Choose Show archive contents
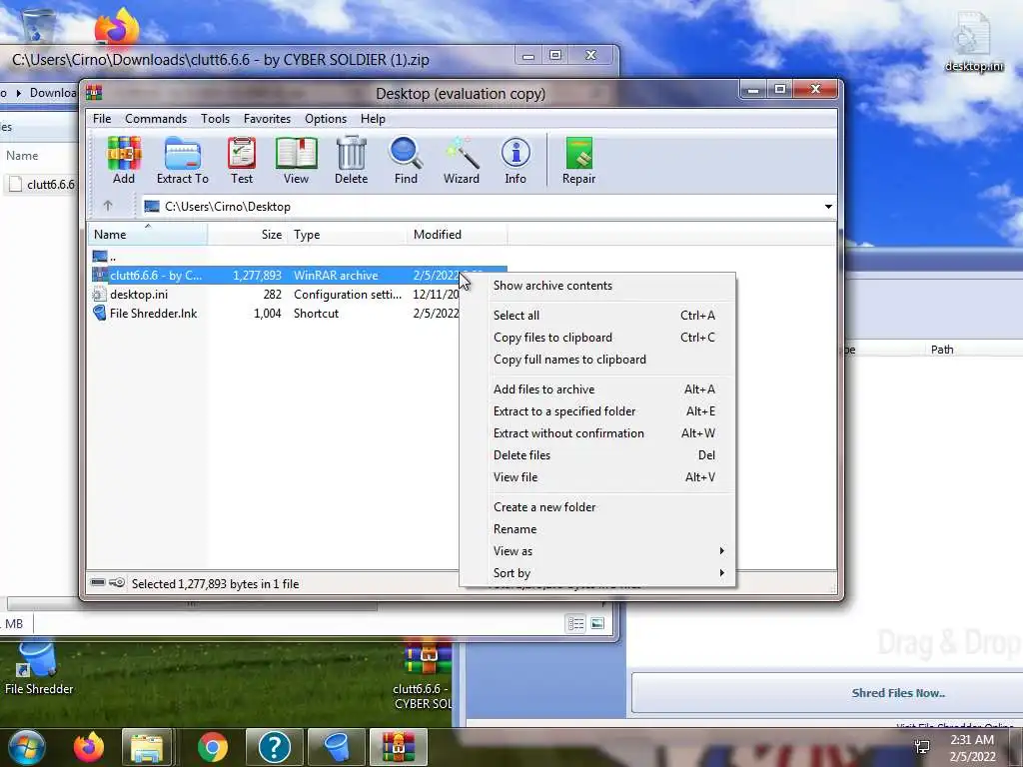1023x767 pixels. 597,286
